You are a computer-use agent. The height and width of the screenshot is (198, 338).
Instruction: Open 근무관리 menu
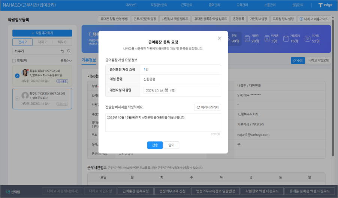pos(187,5)
